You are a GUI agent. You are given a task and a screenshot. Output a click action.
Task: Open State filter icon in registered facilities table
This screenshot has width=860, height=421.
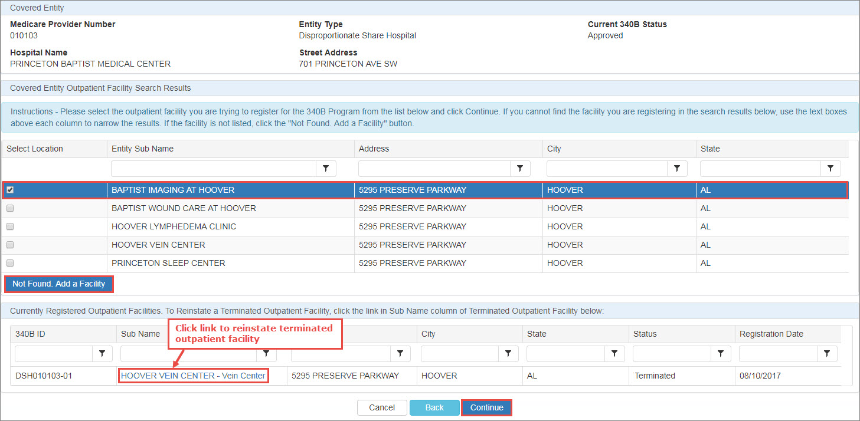614,353
